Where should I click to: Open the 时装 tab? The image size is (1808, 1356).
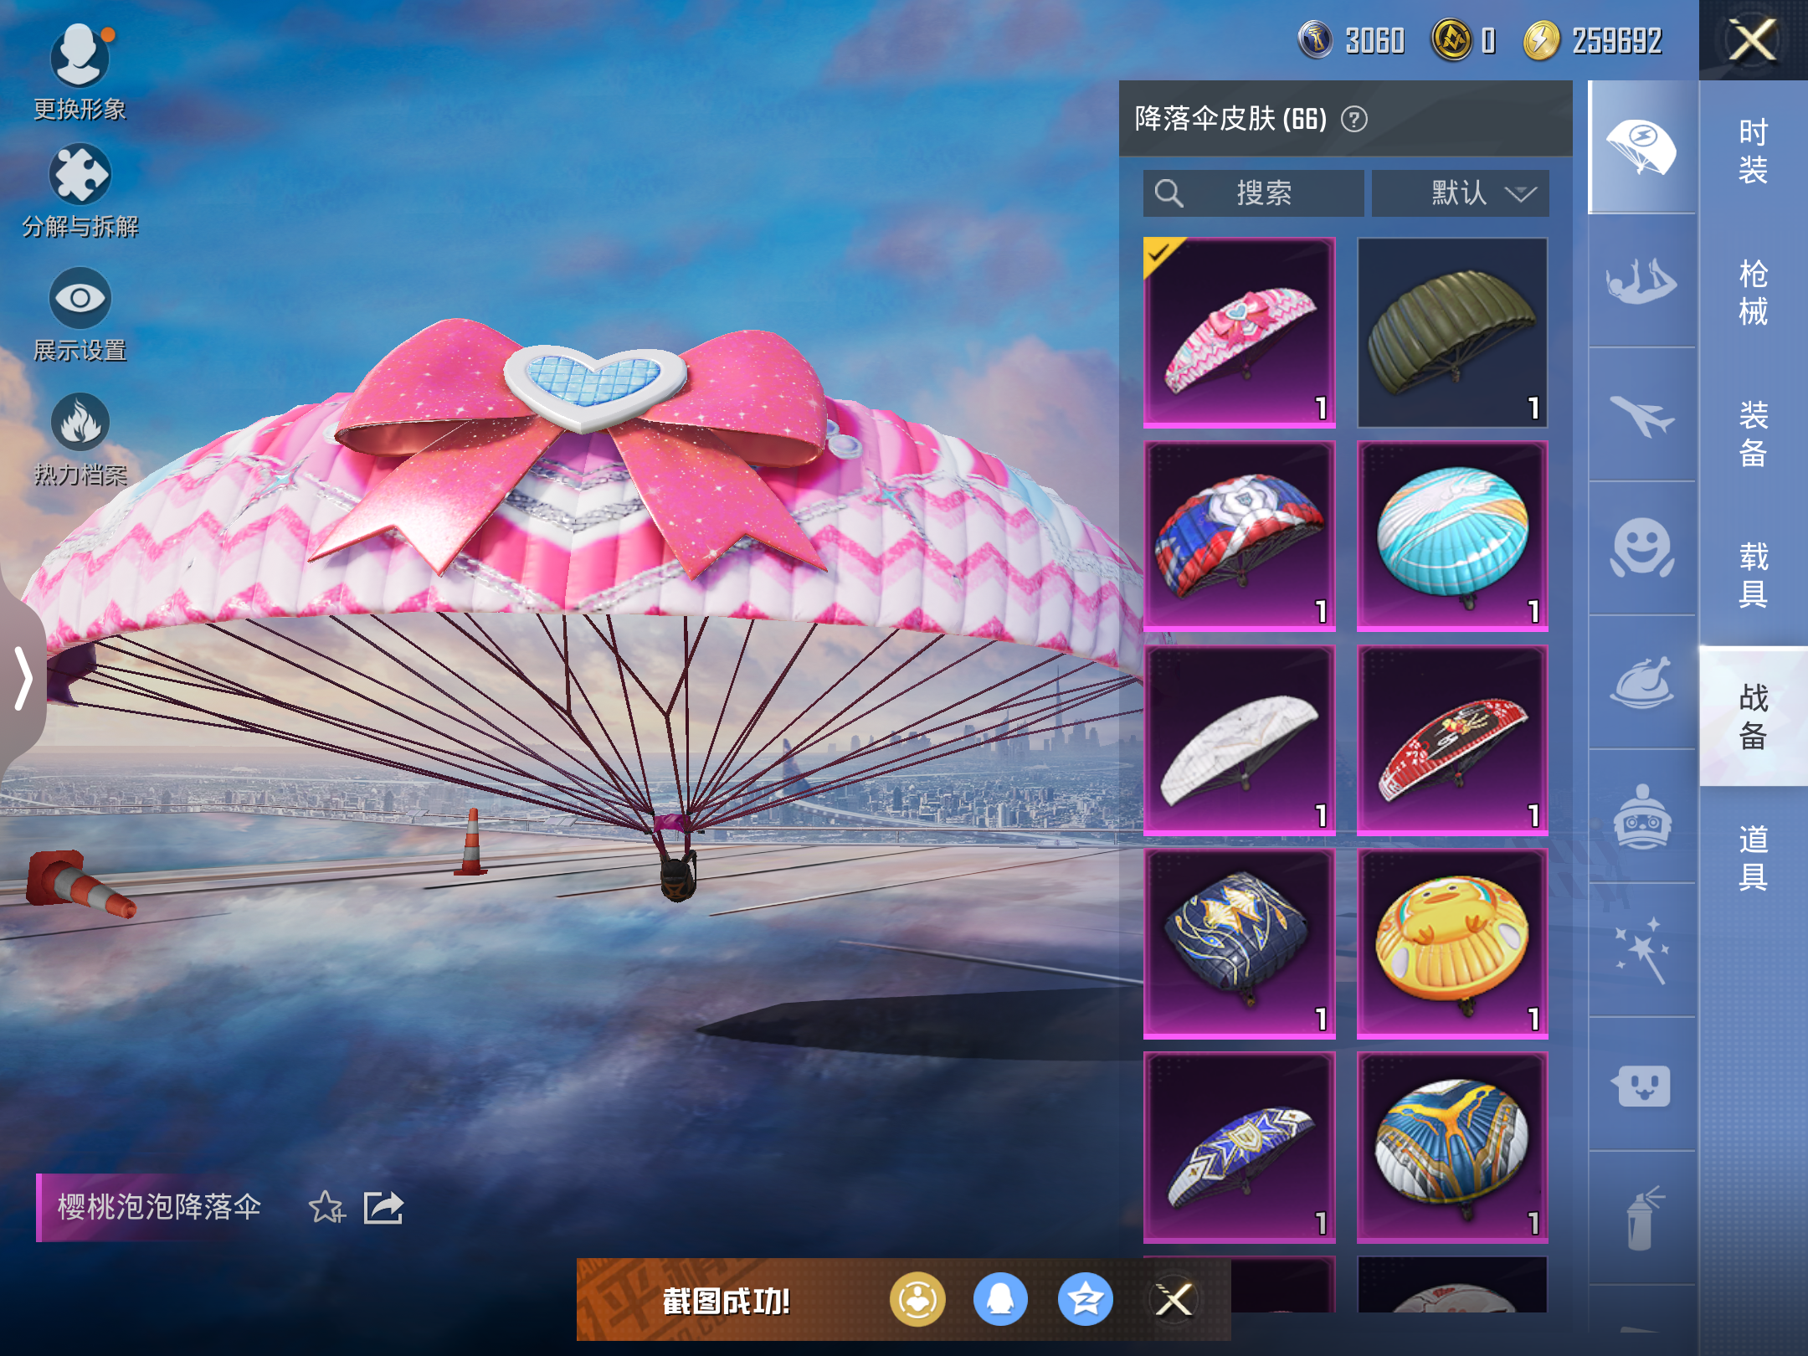pos(1754,151)
